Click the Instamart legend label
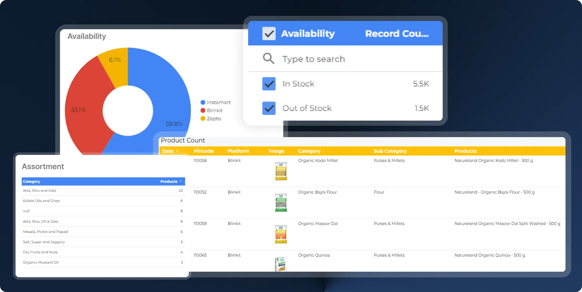This screenshot has height=292, width=582. 219,103
